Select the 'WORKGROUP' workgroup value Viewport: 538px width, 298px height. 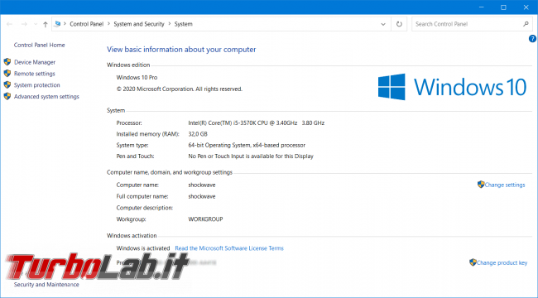(x=205, y=219)
